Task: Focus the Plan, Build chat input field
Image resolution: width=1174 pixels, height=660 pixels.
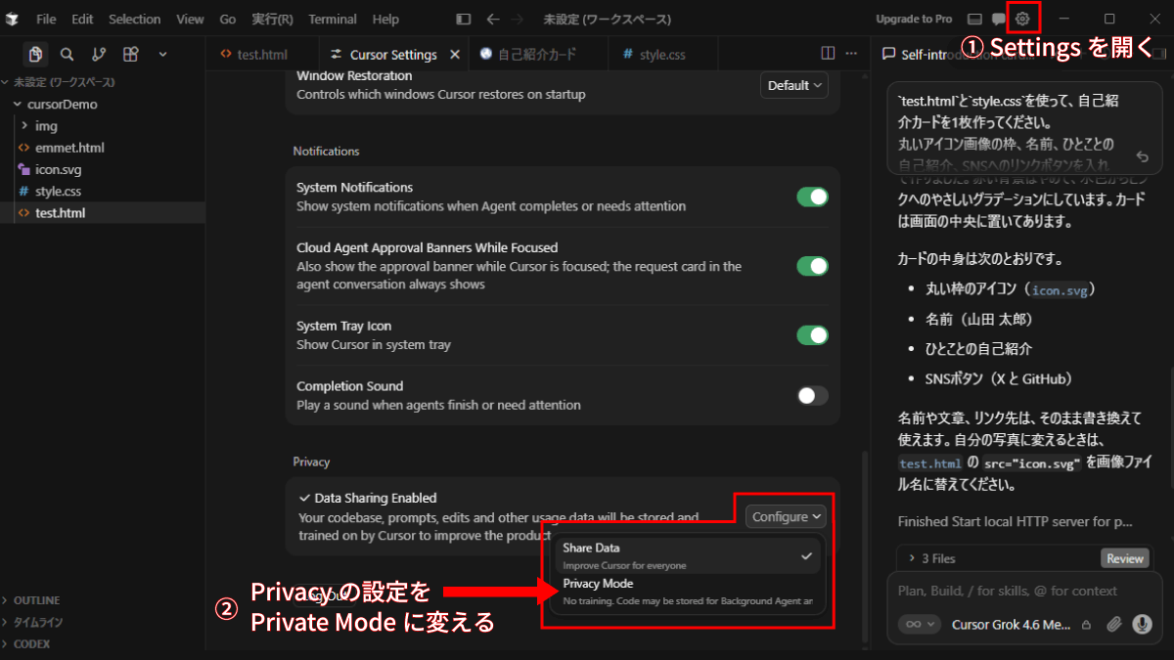Action: point(1023,591)
